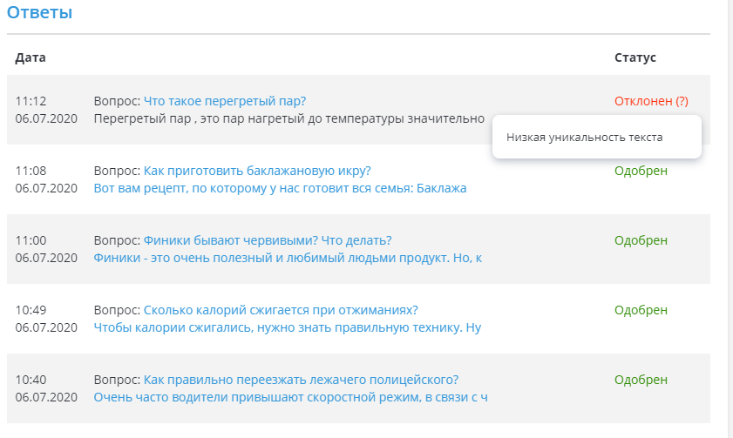Screen dimensions: 733x438
Task: Select the 11:08 timestamp
Action: point(31,171)
